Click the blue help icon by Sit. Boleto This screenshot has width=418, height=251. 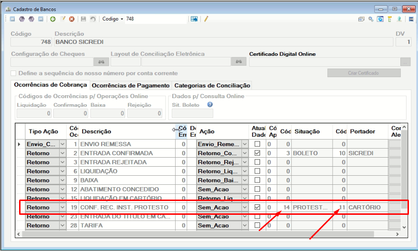(x=210, y=105)
